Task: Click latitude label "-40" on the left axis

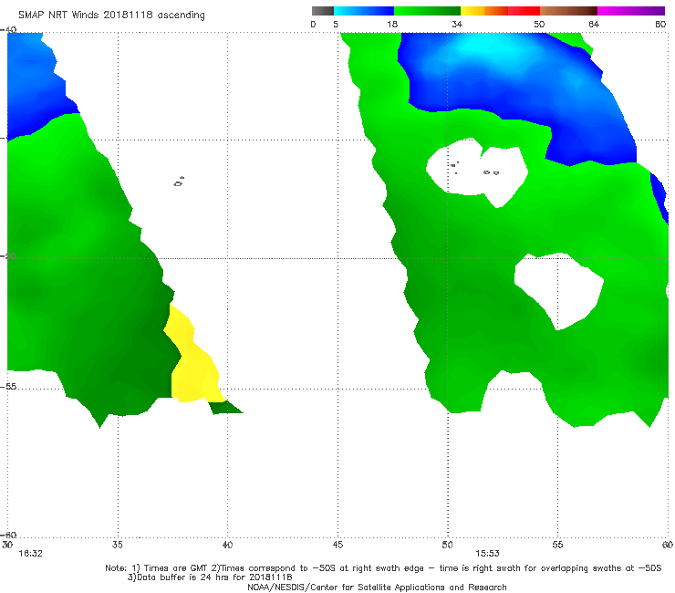Action: [8, 30]
